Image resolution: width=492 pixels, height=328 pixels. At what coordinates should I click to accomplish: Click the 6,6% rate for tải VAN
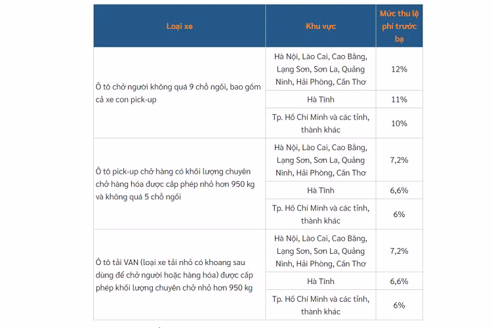point(400,281)
